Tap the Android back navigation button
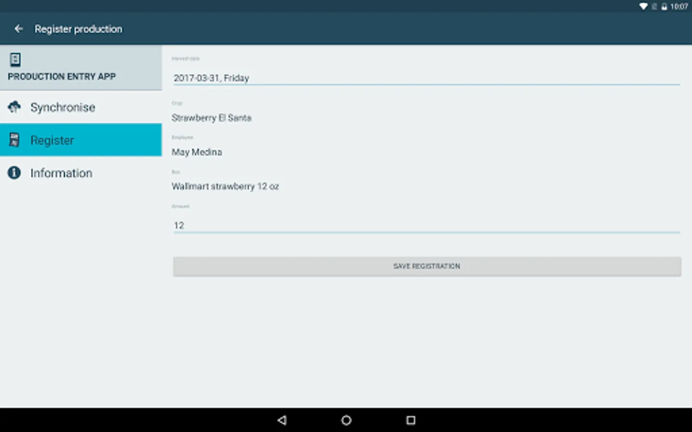This screenshot has height=432, width=692. [x=282, y=420]
